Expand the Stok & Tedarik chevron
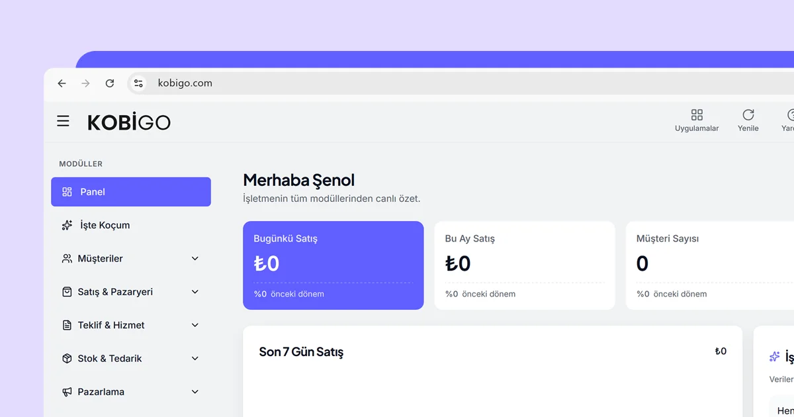Image resolution: width=794 pixels, height=417 pixels. tap(195, 358)
